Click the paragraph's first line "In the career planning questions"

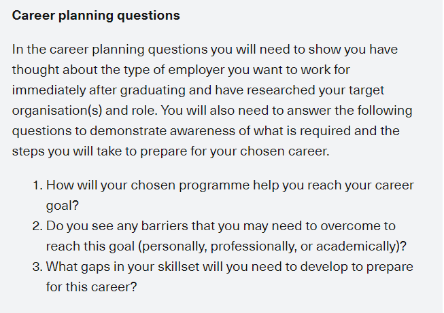click(x=205, y=50)
